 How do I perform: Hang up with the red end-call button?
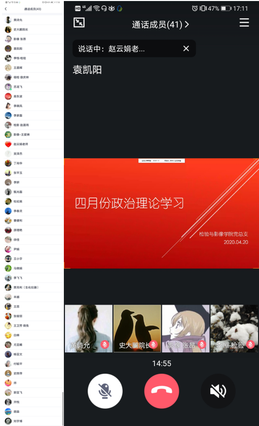[x=162, y=391]
